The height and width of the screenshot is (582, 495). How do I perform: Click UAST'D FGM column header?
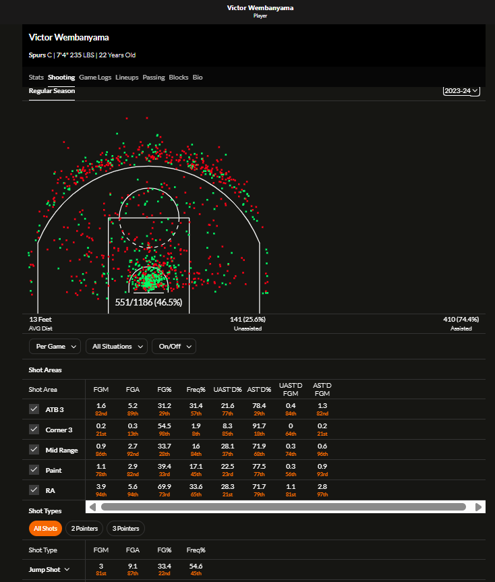291,389
